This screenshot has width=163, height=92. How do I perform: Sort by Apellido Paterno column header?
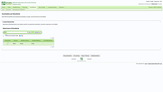[x=25, y=40]
